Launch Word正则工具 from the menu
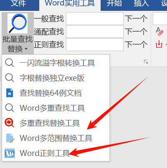 [56, 153]
